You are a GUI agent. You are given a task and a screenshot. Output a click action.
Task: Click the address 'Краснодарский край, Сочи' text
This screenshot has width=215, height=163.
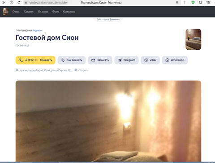[x=45, y=70]
